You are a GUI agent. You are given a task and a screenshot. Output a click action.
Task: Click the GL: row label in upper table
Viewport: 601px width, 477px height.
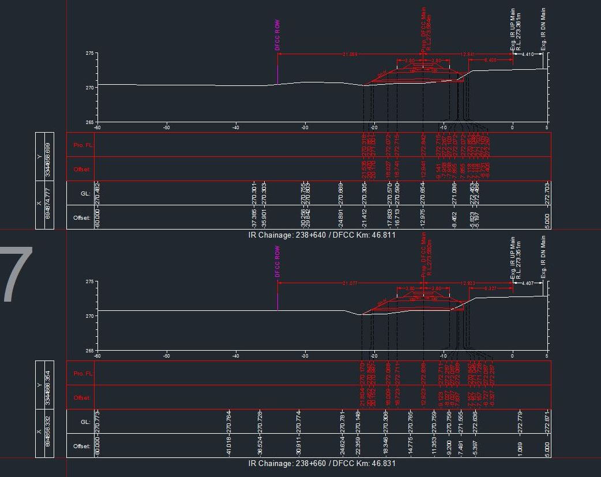tap(85, 194)
